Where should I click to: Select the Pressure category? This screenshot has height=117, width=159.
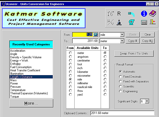coord(31,87)
